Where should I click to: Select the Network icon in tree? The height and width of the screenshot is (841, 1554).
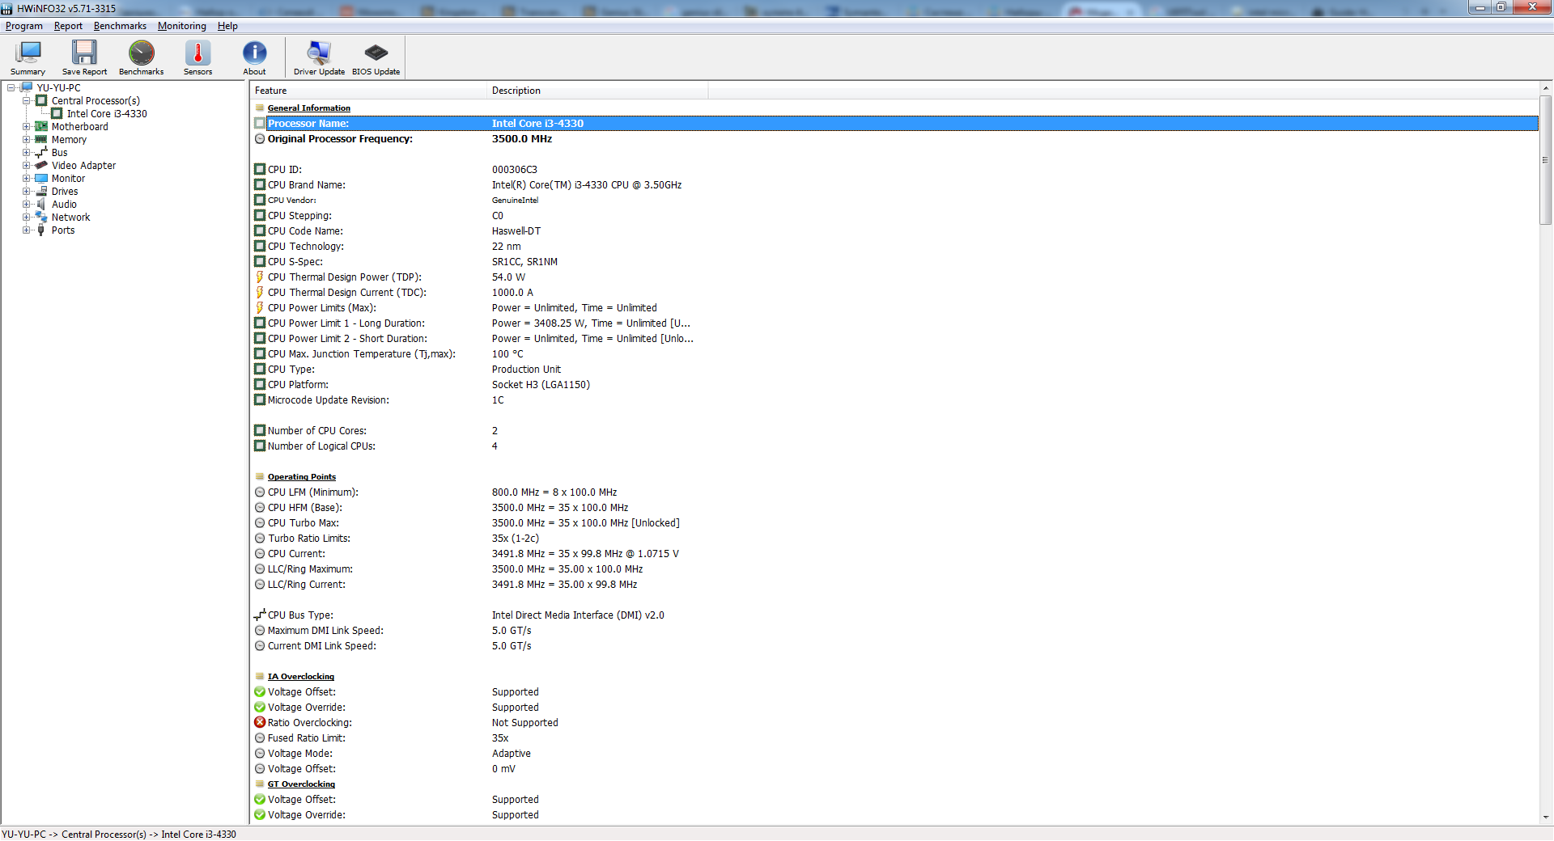[41, 217]
